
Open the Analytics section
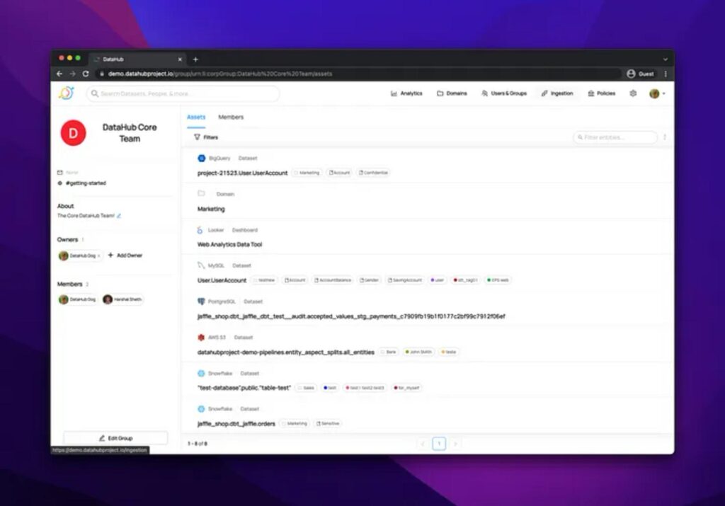[x=407, y=93]
